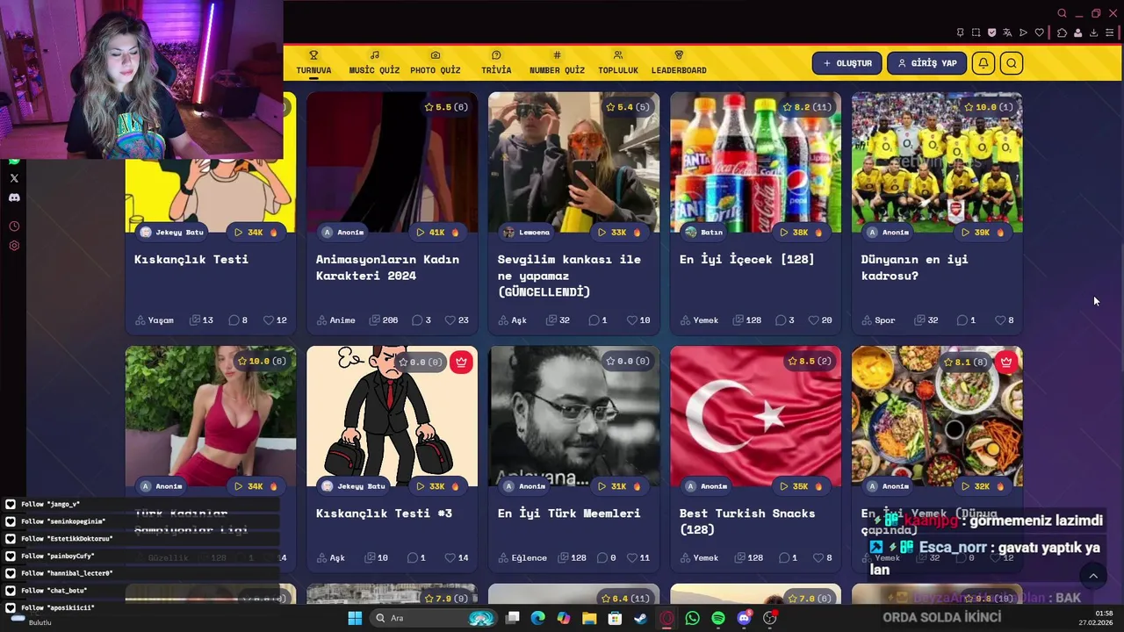
Task: Add page to bookmarks heart icon
Action: tap(1040, 32)
